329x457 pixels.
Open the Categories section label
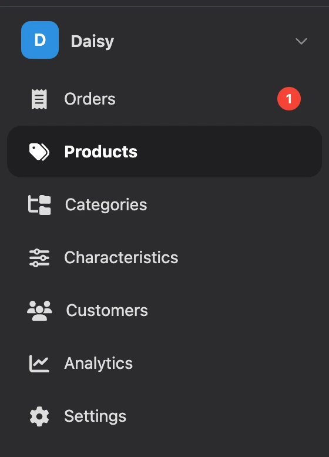point(106,205)
